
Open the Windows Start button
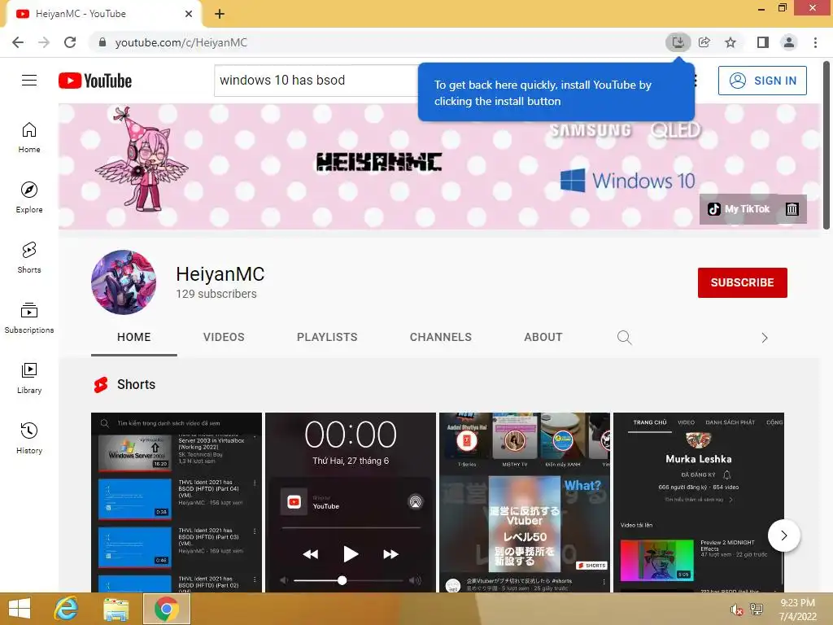coord(20,609)
